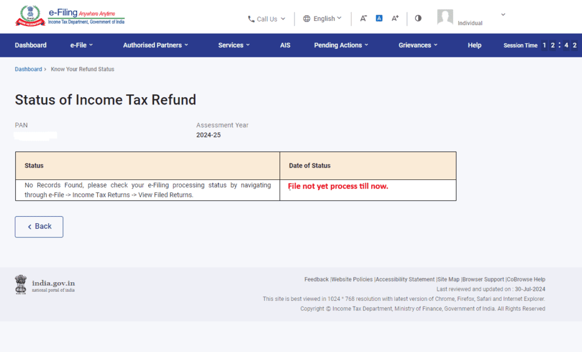Decrease font size with the A- icon
This screenshot has height=352, width=582.
363,18
